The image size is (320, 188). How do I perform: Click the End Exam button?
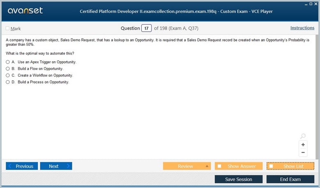pyautogui.click(x=290, y=179)
